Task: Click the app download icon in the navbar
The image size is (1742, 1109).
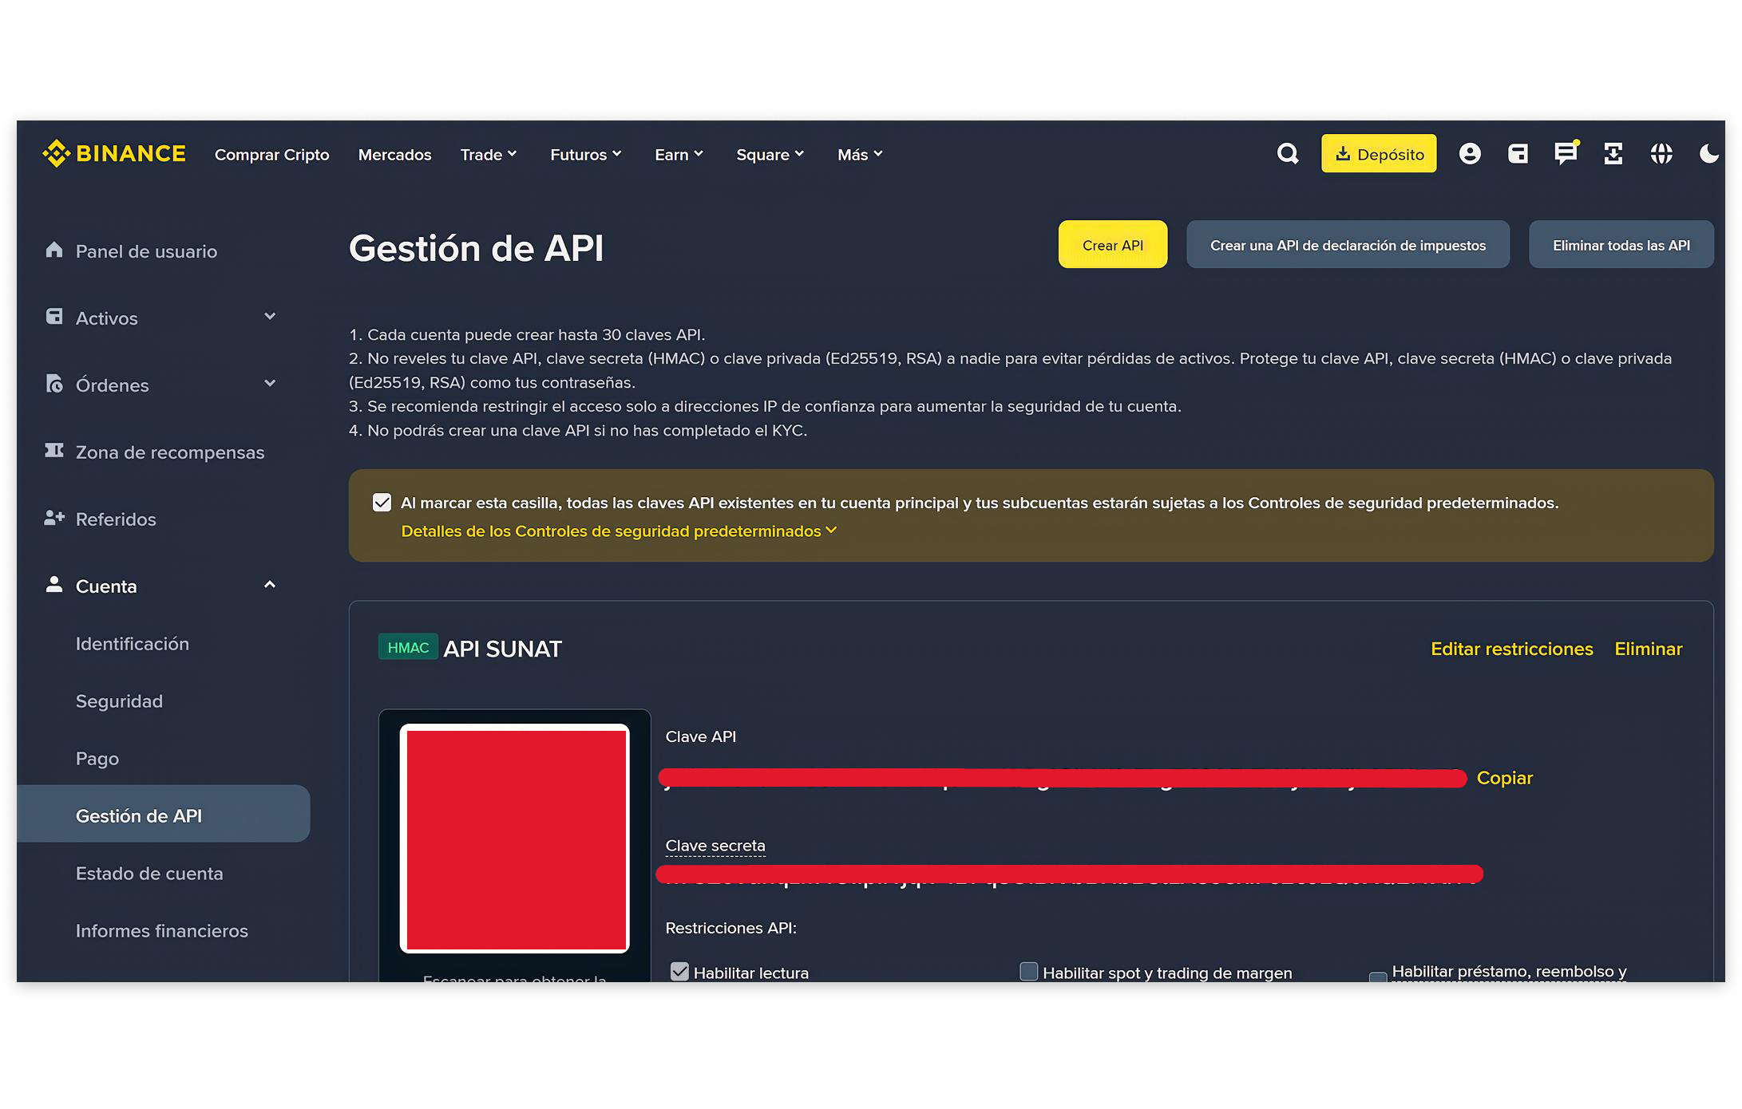Action: pos(1613,153)
